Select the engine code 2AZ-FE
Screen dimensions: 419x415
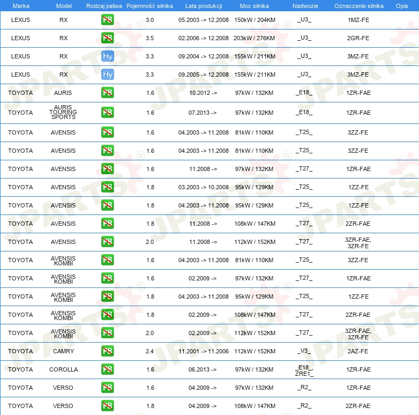pyautogui.click(x=358, y=351)
